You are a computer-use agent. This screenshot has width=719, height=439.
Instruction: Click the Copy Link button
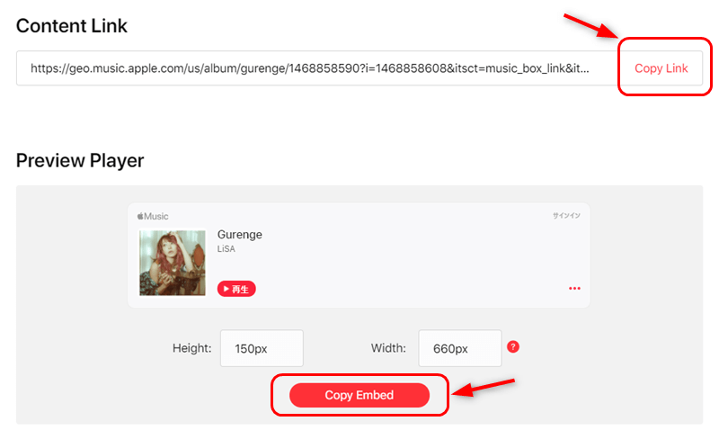coord(661,68)
